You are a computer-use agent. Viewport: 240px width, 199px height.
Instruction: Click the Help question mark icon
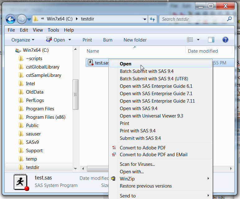coord(225,40)
